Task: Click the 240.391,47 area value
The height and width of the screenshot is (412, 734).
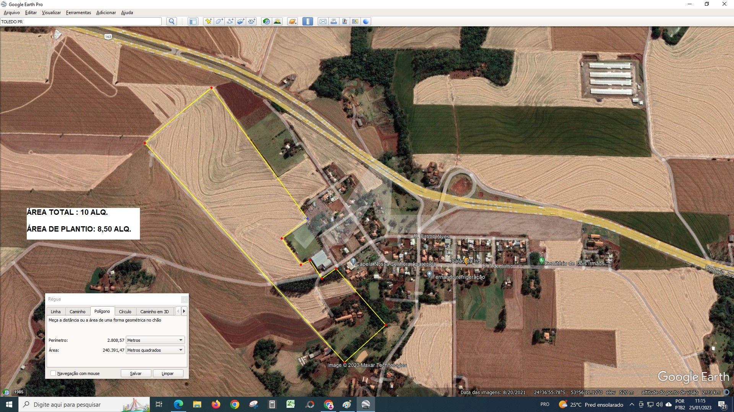Action: click(x=114, y=350)
